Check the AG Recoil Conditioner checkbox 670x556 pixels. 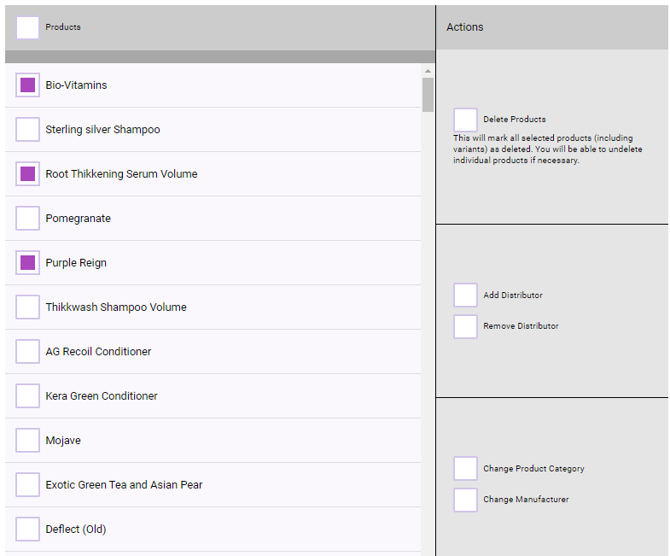[x=28, y=352]
